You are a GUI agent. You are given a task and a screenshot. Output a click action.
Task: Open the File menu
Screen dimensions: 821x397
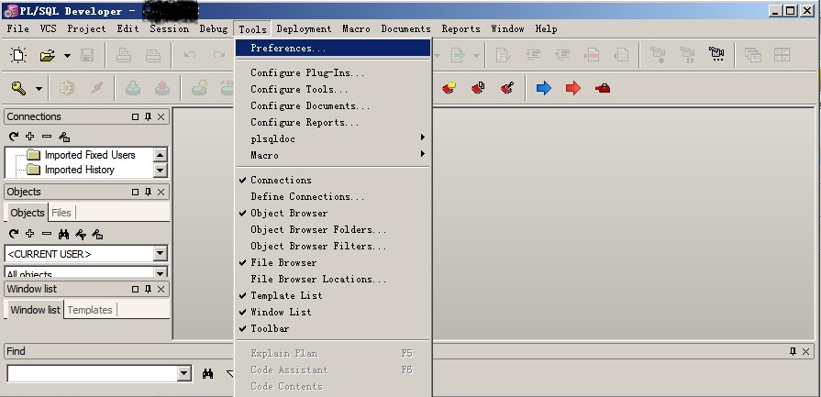(x=17, y=28)
